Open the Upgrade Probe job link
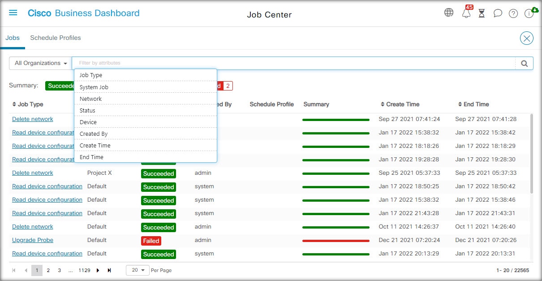 click(x=33, y=240)
